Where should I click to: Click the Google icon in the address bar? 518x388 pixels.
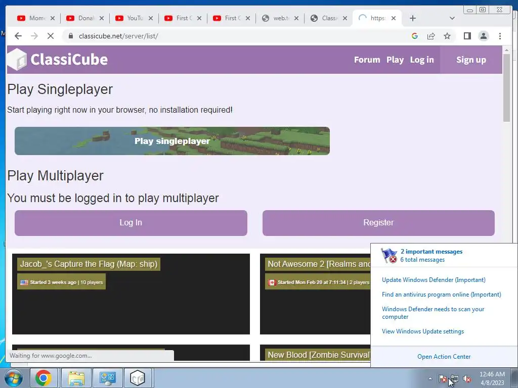[x=415, y=36]
